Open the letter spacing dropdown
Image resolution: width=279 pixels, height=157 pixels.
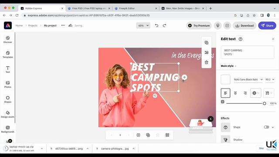pyautogui.click(x=269, y=93)
